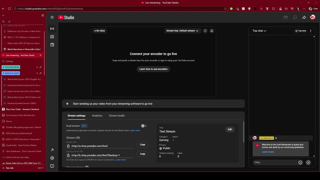Edit the Test Stream details
The image size is (320, 180).
click(x=230, y=129)
